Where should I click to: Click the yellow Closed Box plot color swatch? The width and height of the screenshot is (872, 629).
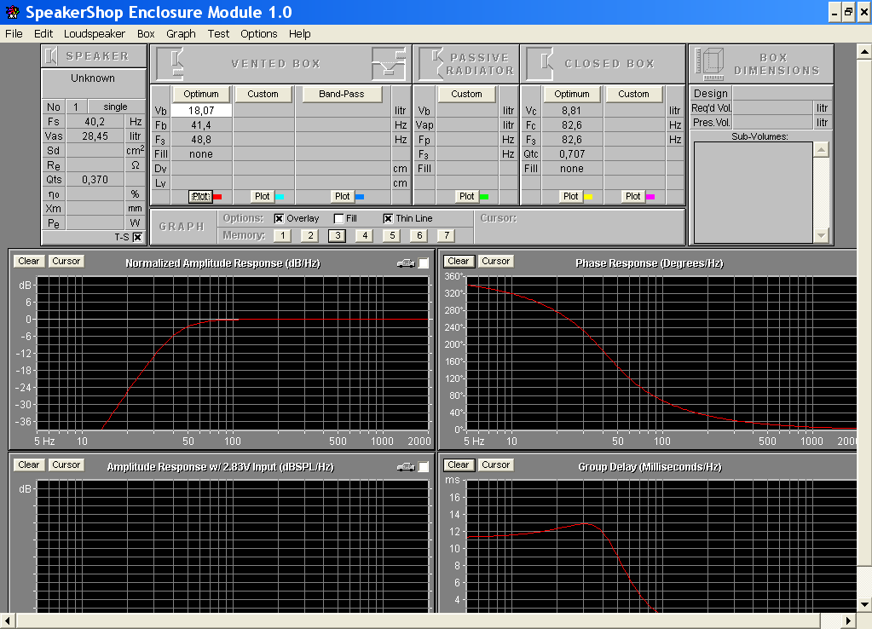[588, 196]
